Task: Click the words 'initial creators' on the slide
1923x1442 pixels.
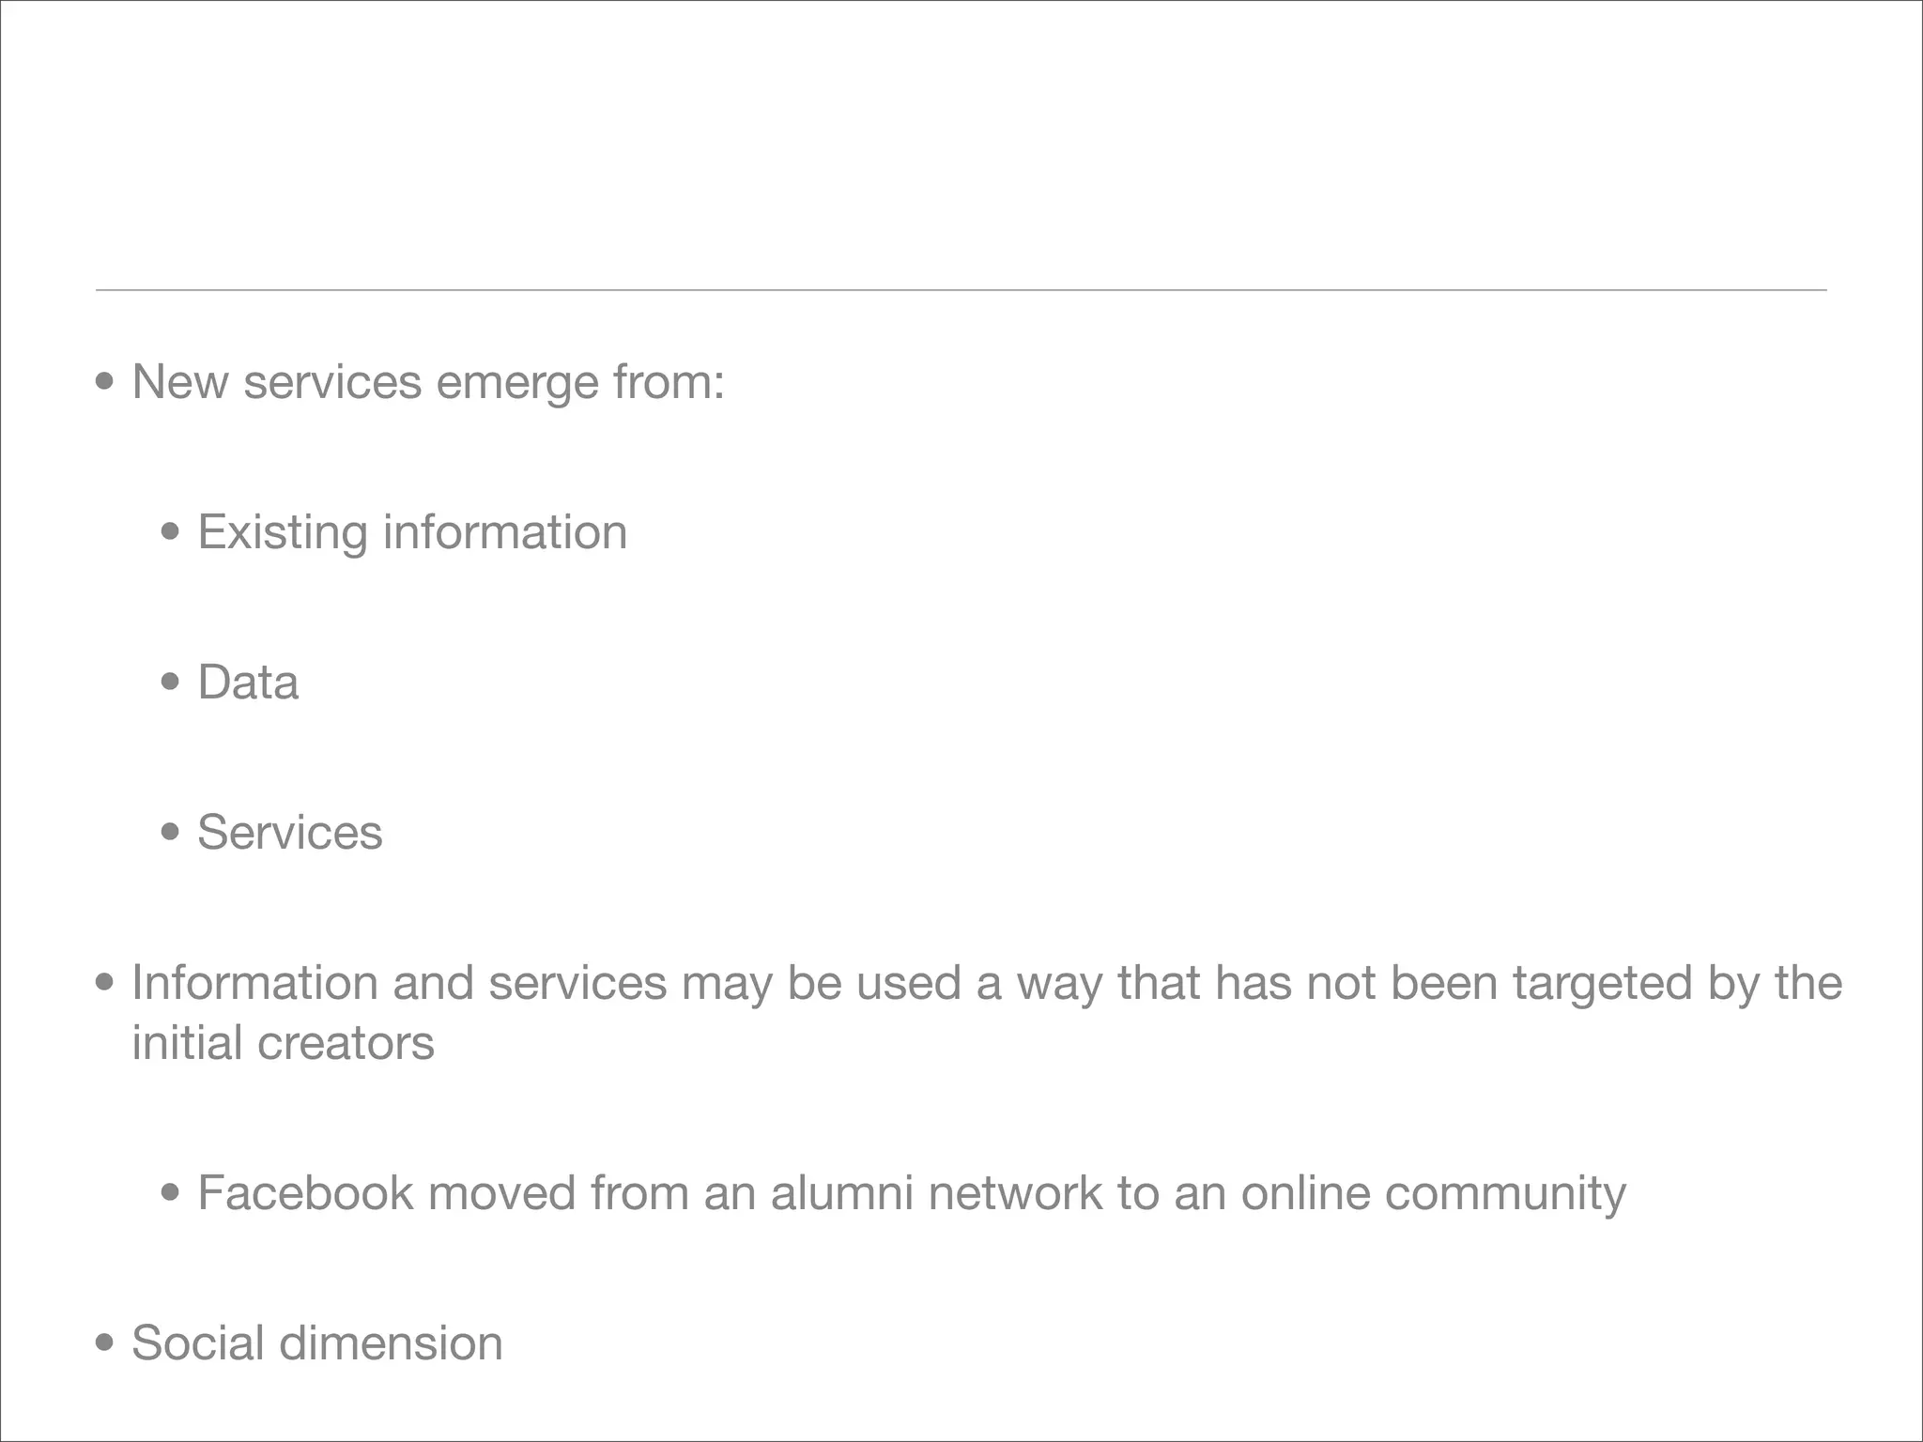Action: [283, 1043]
